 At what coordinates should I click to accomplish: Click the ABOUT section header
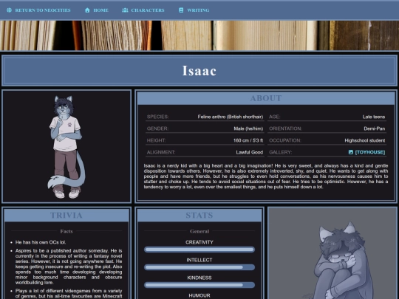266,98
